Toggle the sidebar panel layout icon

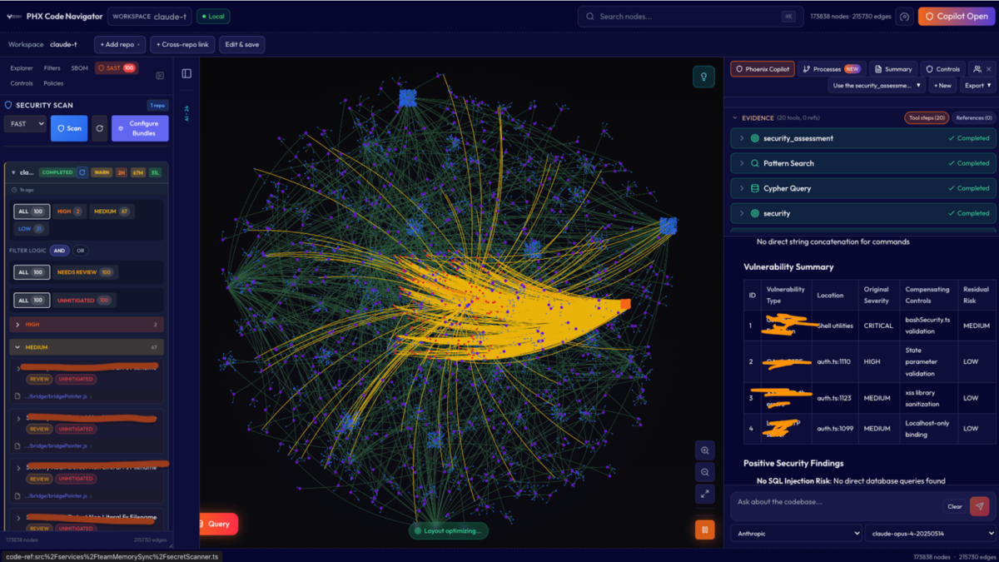click(186, 74)
